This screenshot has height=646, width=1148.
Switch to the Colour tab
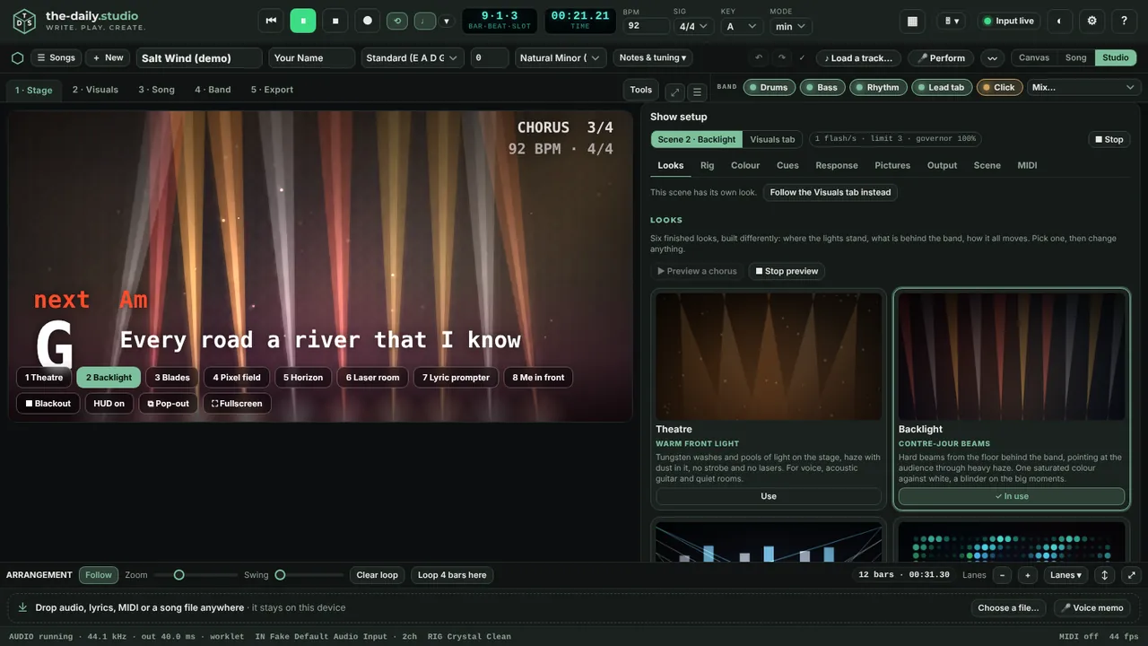coord(745,165)
